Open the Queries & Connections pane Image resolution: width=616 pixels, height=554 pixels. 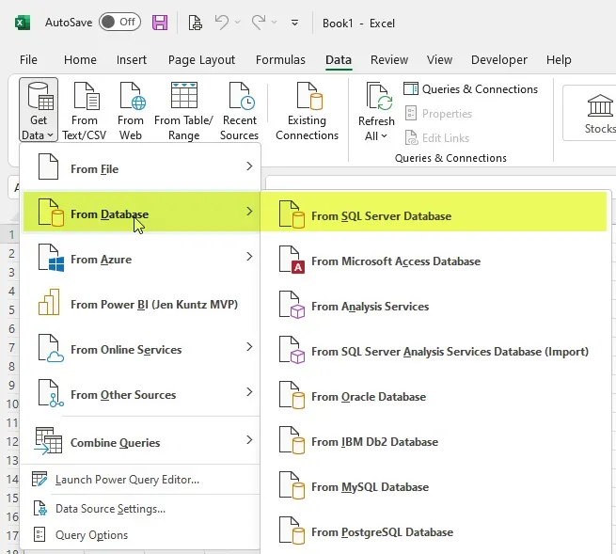[x=471, y=89]
